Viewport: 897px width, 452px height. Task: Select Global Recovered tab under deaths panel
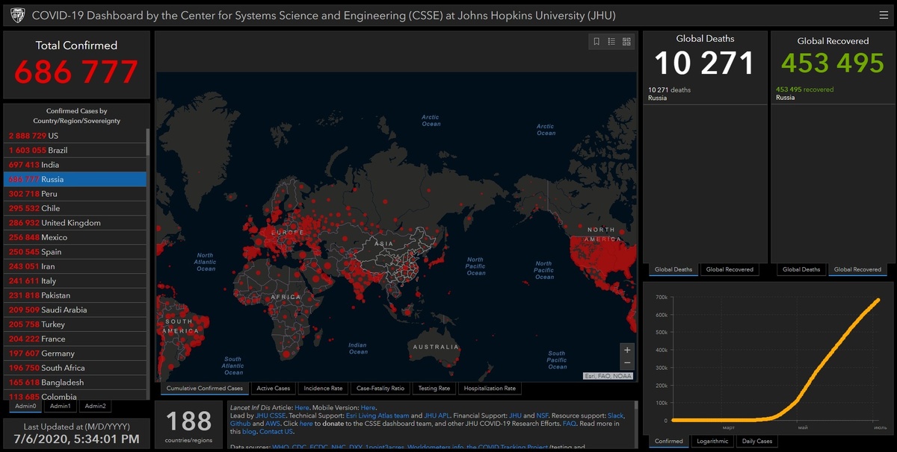coord(730,269)
